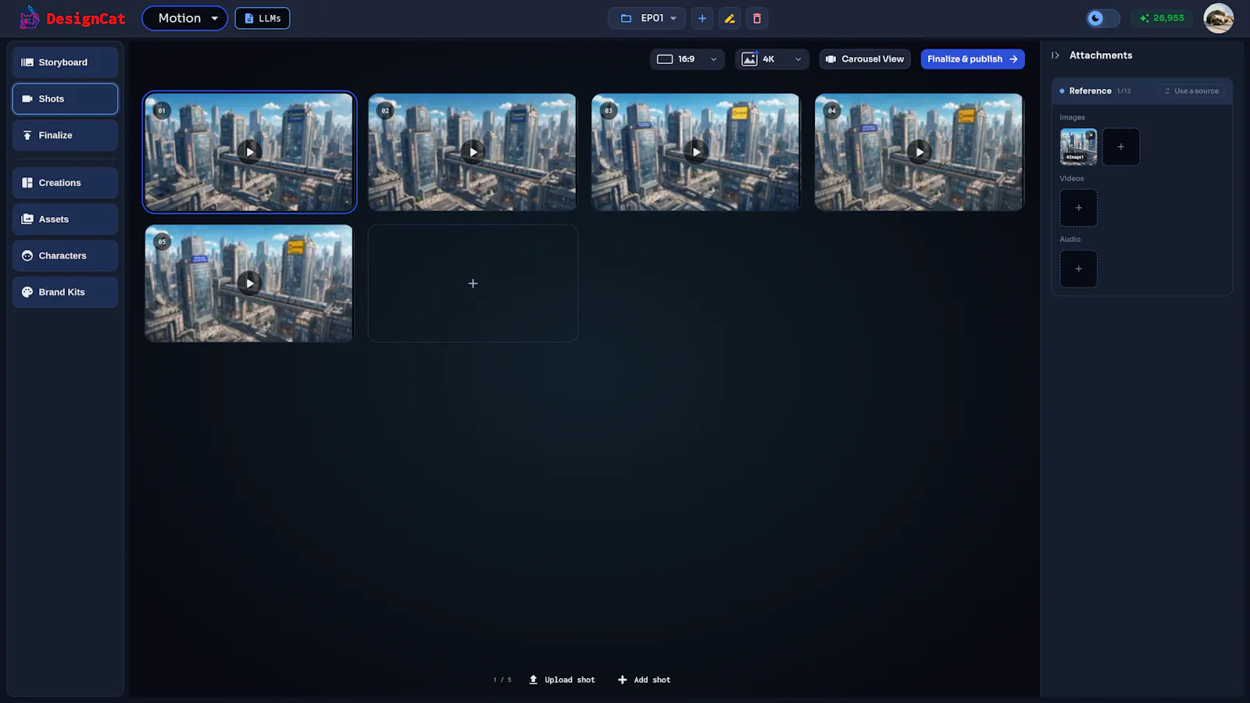Open the Brand Kits section

tap(65, 292)
